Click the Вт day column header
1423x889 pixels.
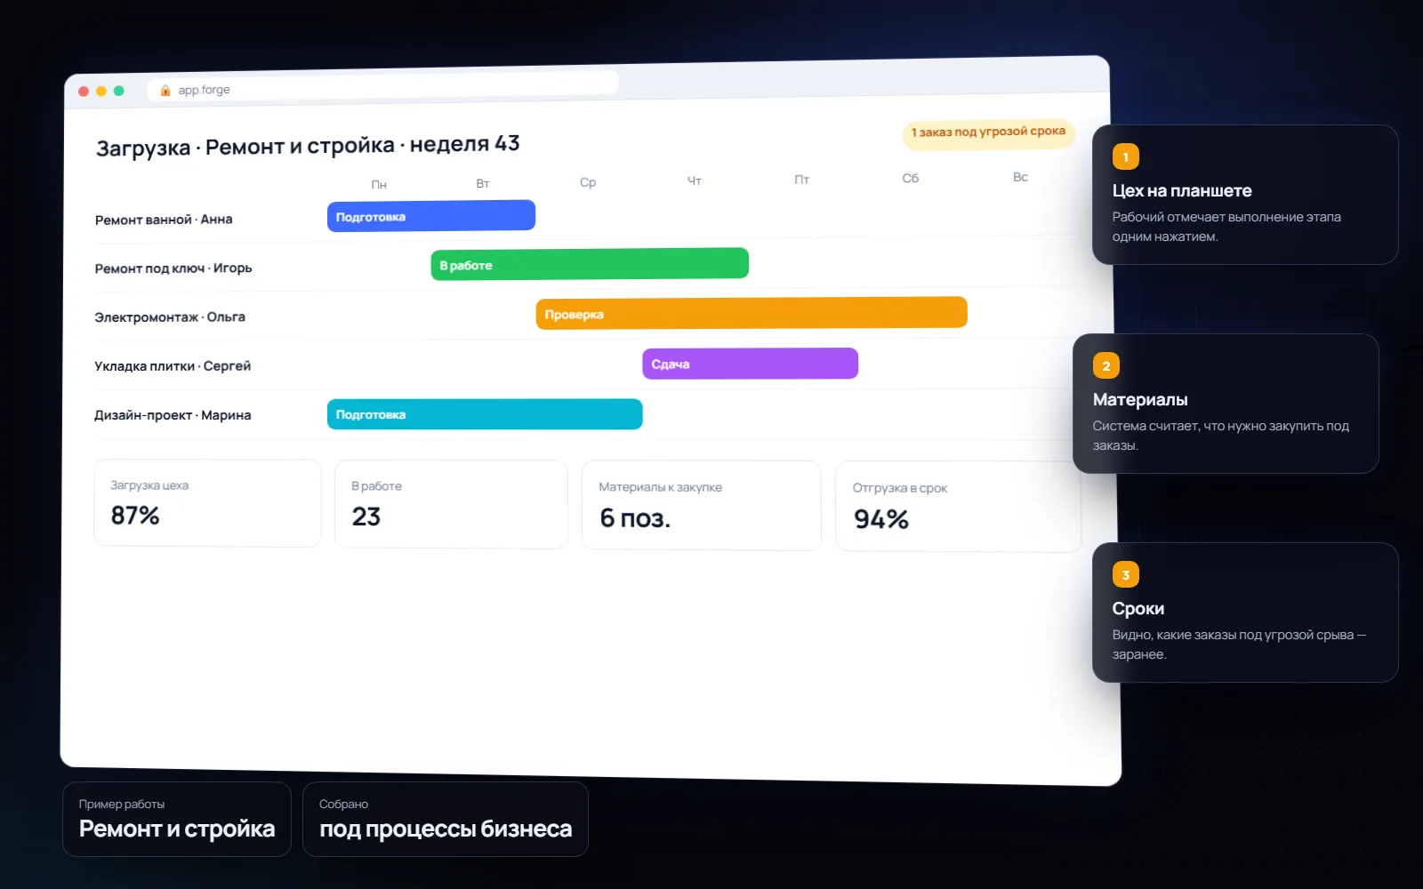(x=483, y=184)
